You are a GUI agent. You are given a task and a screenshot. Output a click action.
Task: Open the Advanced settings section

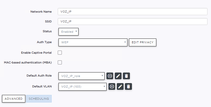(x=14, y=99)
